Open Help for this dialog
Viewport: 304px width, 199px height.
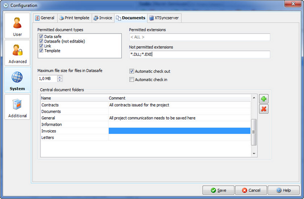pos(284,190)
